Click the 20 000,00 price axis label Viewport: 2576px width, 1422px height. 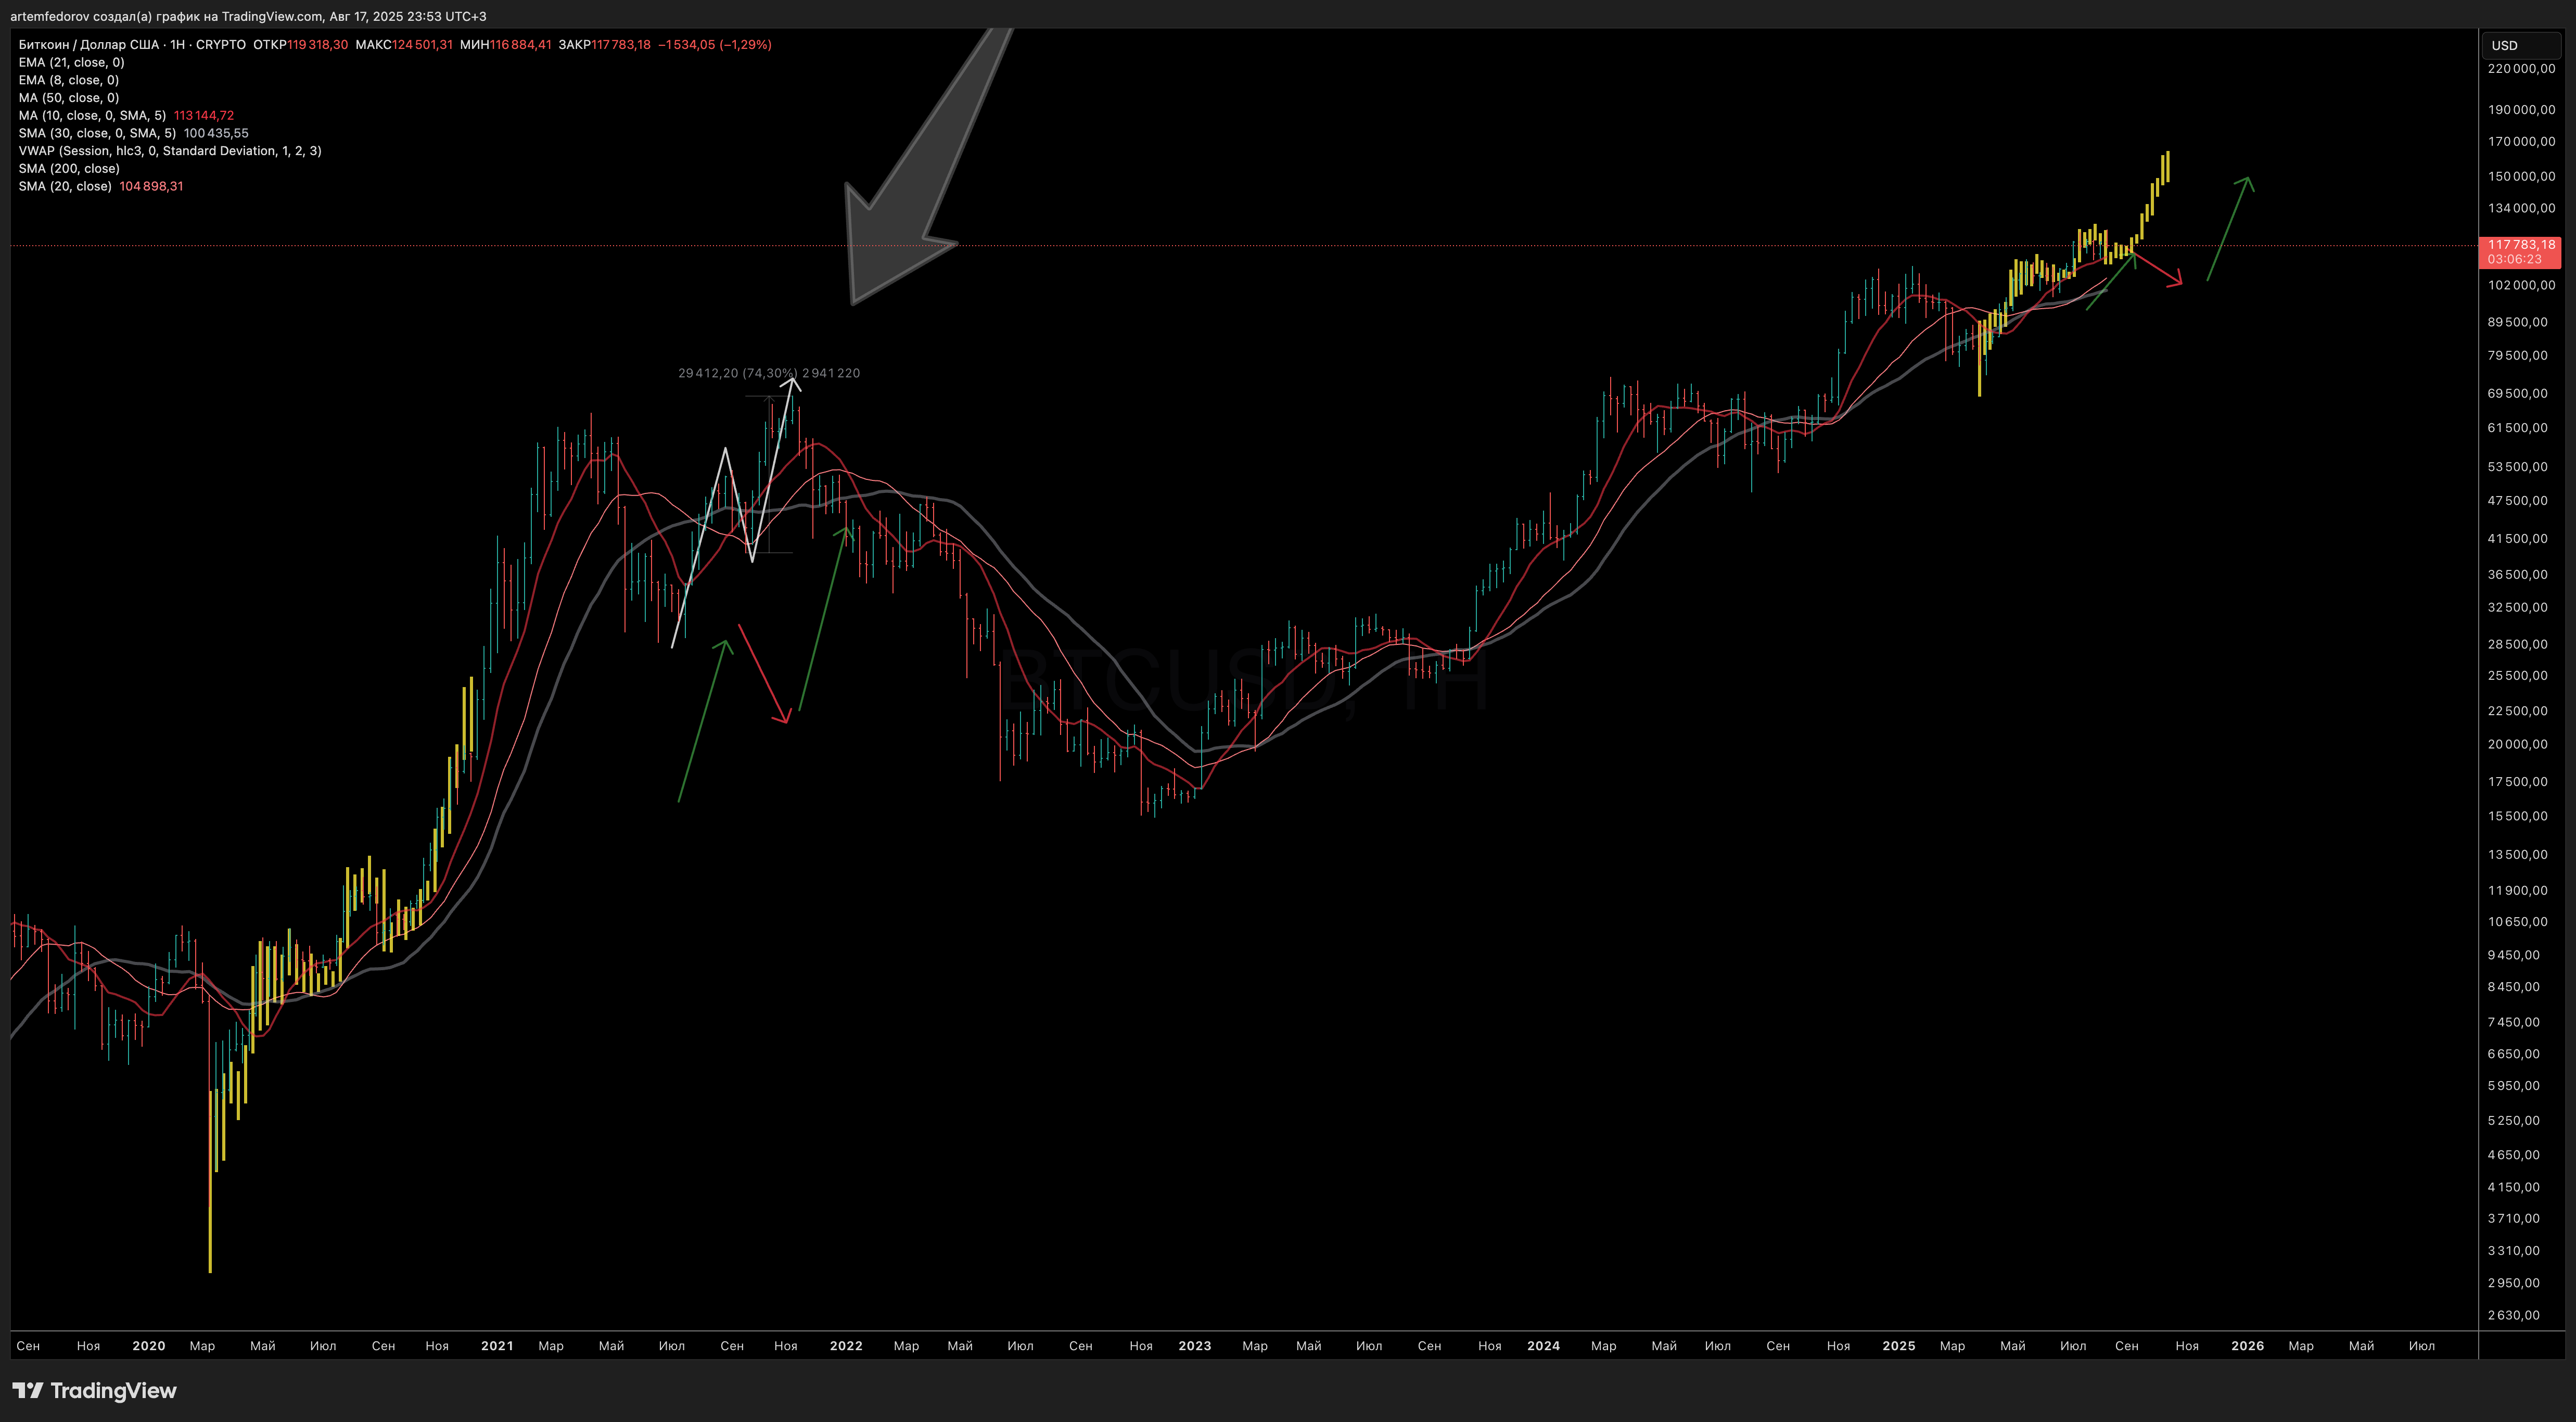pyautogui.click(x=2518, y=745)
